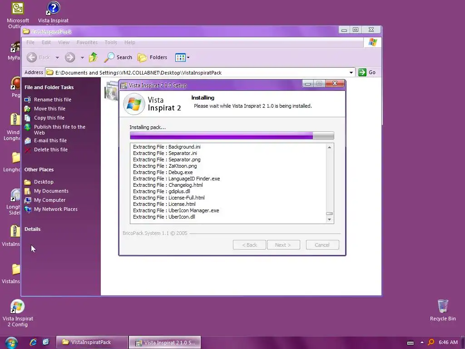Screen dimensions: 465x349
Task: Click the My Computer monitor icon
Action: (x=28, y=200)
